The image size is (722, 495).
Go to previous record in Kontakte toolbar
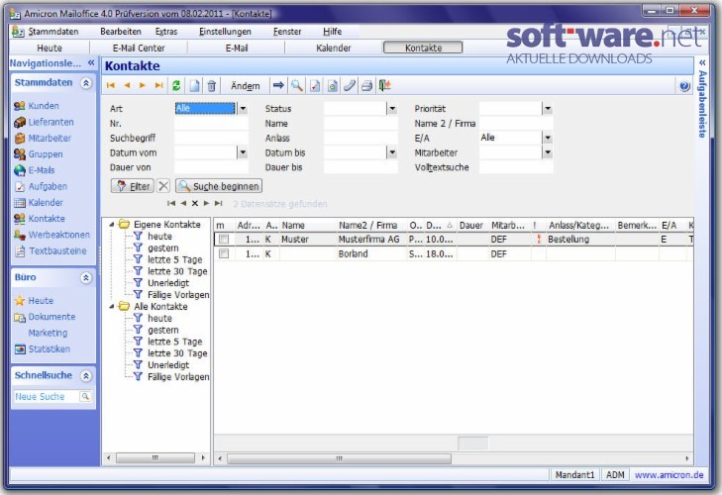click(127, 86)
